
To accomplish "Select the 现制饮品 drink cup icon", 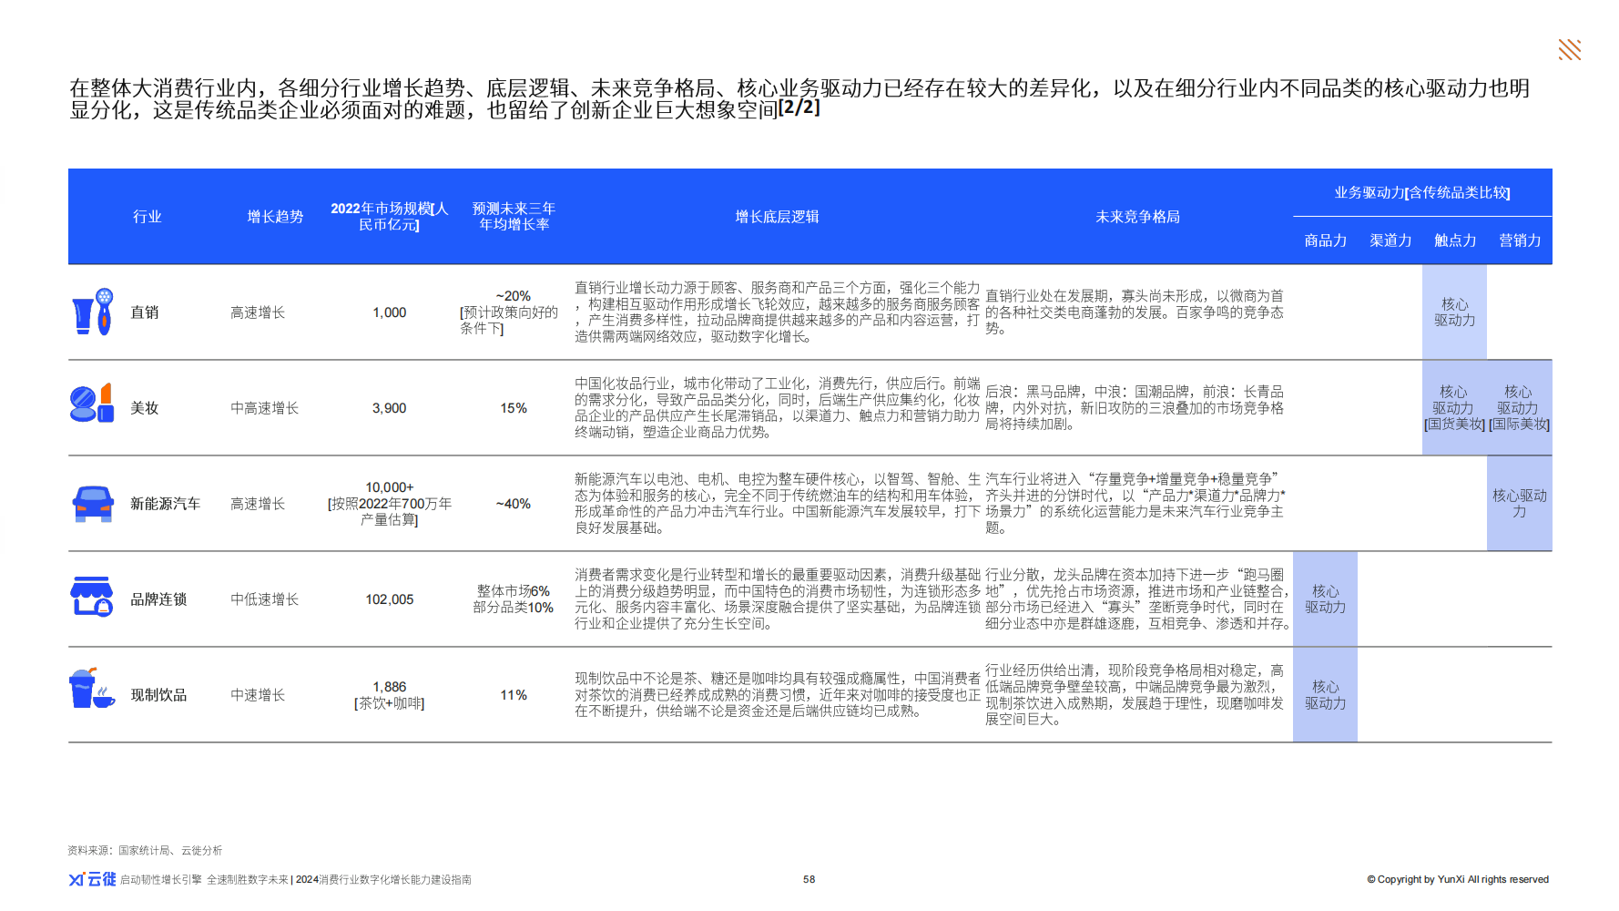I will tap(92, 690).
